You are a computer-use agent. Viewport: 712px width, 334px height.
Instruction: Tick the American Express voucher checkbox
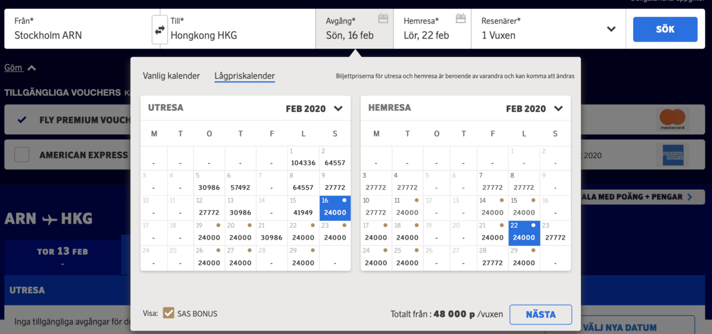click(x=22, y=155)
